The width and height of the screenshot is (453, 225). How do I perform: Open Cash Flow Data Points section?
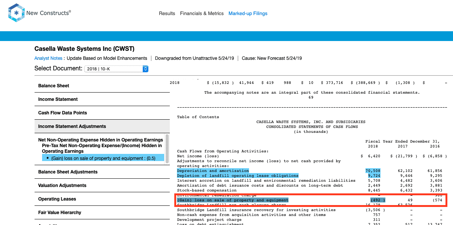tap(102, 113)
